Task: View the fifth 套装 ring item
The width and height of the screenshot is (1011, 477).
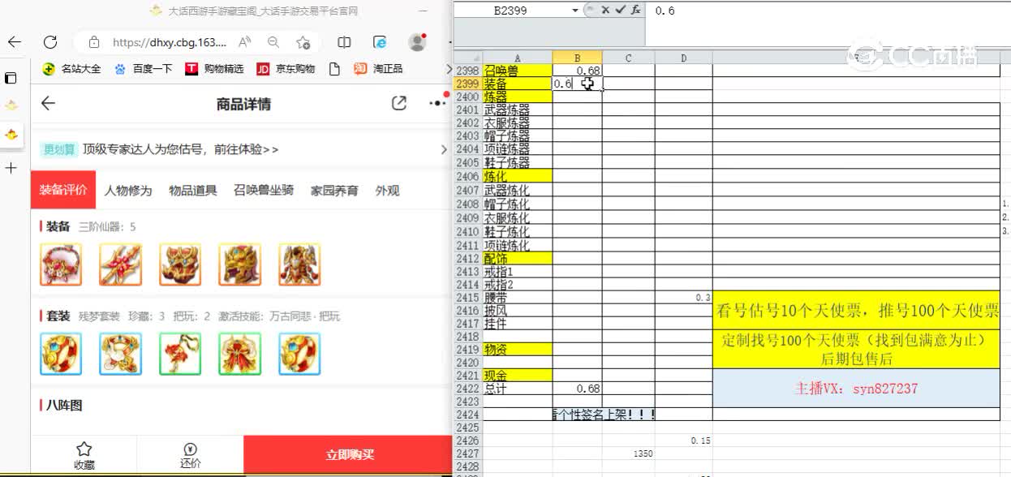Action: tap(299, 354)
